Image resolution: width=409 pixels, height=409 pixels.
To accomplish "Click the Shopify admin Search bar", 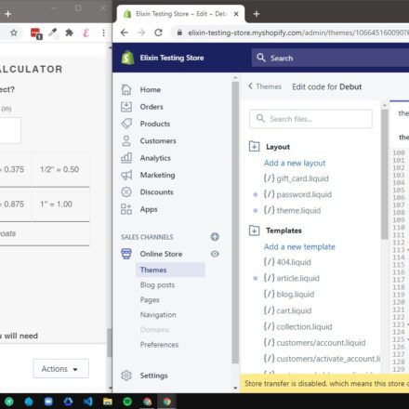I will coord(330,58).
